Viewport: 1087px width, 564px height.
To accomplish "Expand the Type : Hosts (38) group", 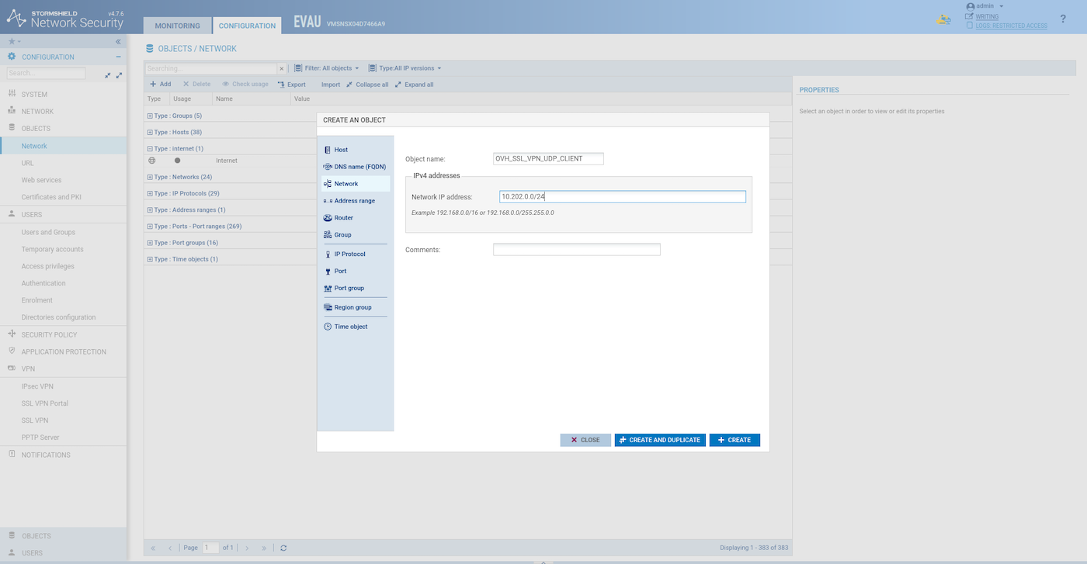I will tap(150, 133).
